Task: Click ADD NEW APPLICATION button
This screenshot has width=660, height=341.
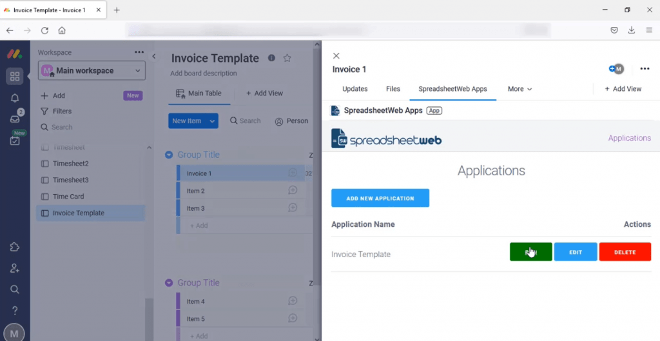Action: (x=380, y=198)
